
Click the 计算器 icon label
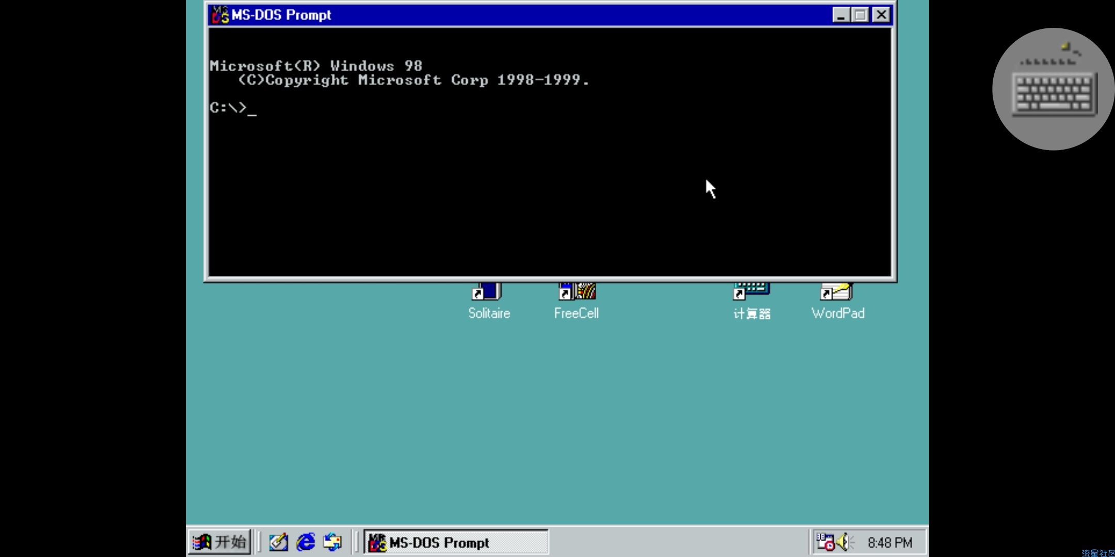click(x=752, y=314)
